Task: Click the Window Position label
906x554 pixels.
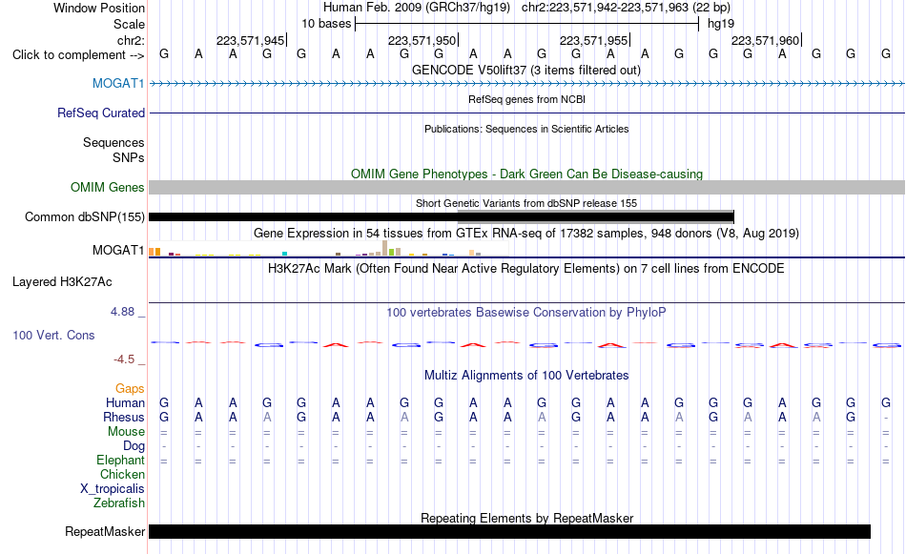Action: click(99, 8)
